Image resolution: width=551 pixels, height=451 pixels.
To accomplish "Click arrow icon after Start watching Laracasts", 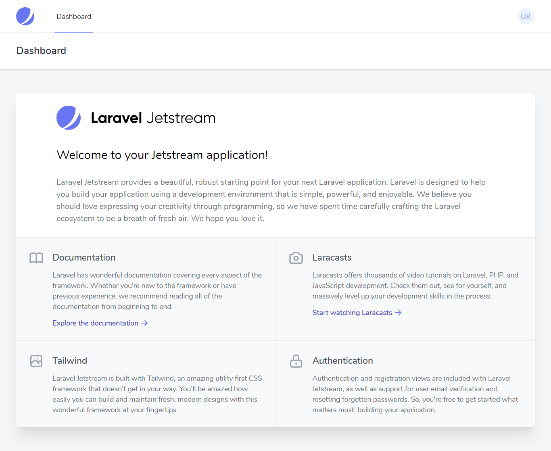I will [398, 313].
